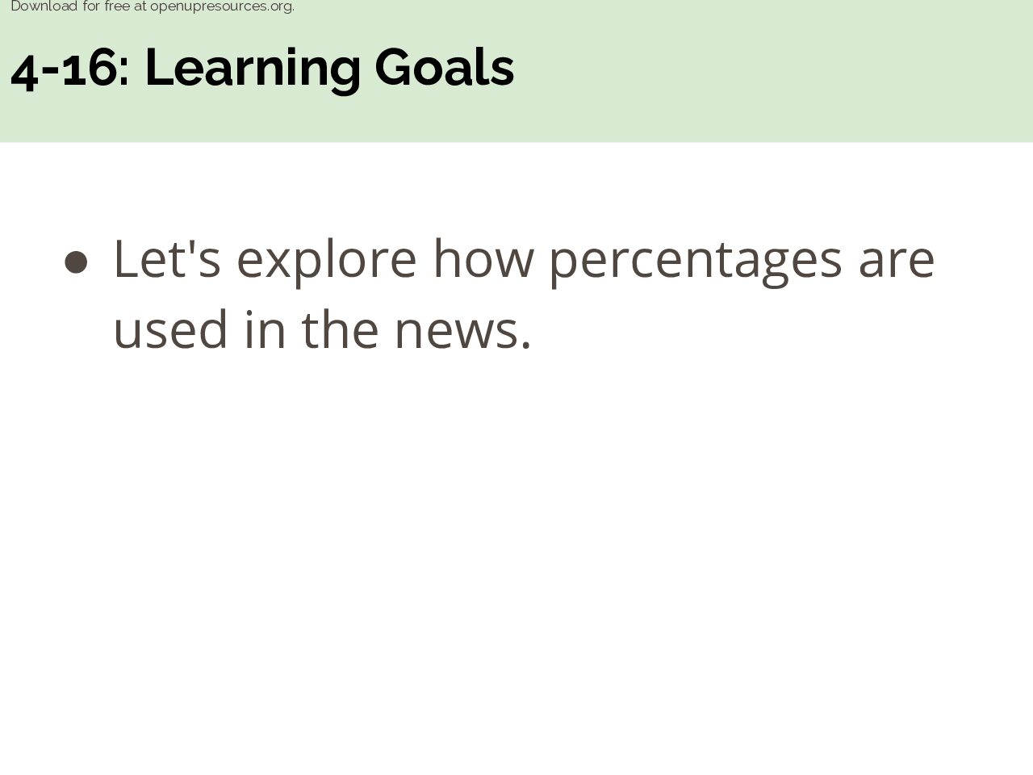Click "4-16:" in the slide title
Image resolution: width=1033 pixels, height=775 pixels.
[70, 68]
